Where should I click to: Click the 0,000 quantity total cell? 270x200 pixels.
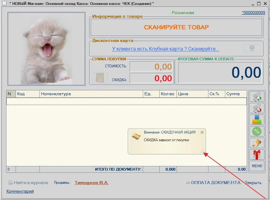pos(168,169)
